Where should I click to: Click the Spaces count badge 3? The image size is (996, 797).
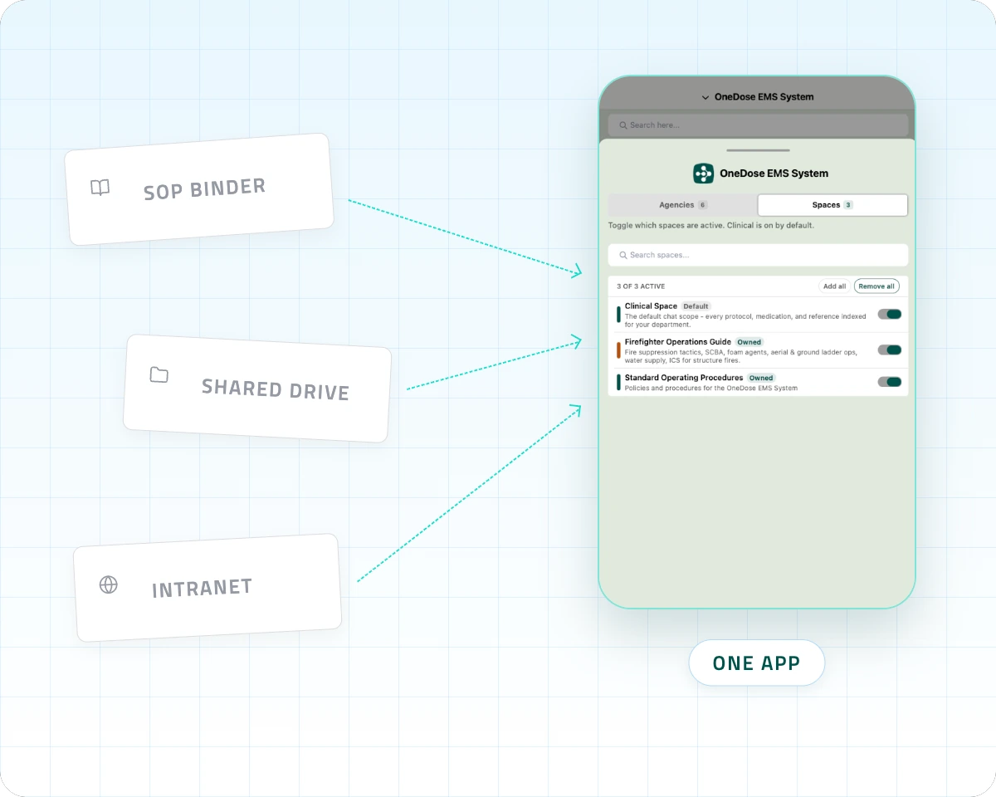coord(848,205)
